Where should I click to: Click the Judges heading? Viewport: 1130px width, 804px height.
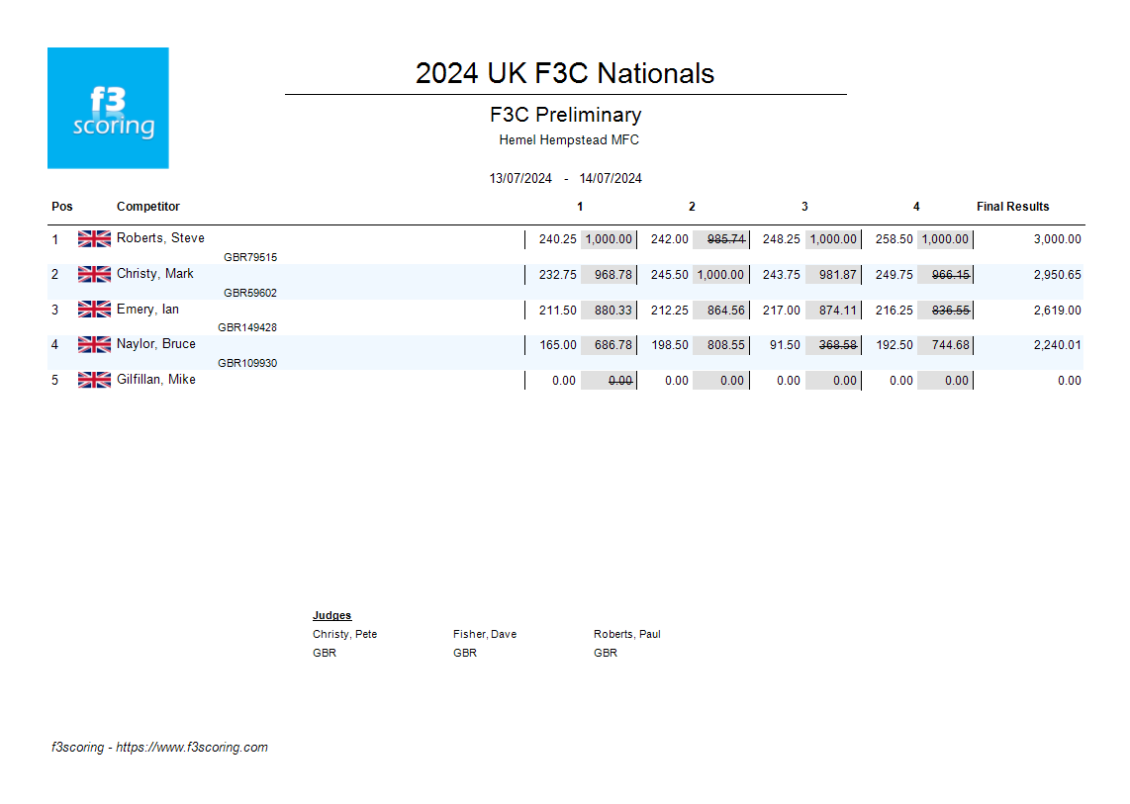[x=331, y=616]
